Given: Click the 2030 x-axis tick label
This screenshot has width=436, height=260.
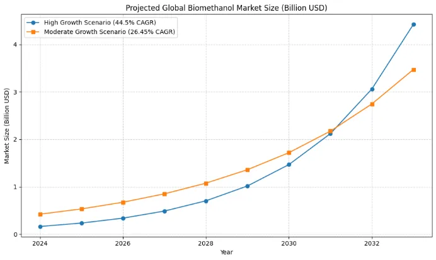Looking at the screenshot, I should click(289, 244).
